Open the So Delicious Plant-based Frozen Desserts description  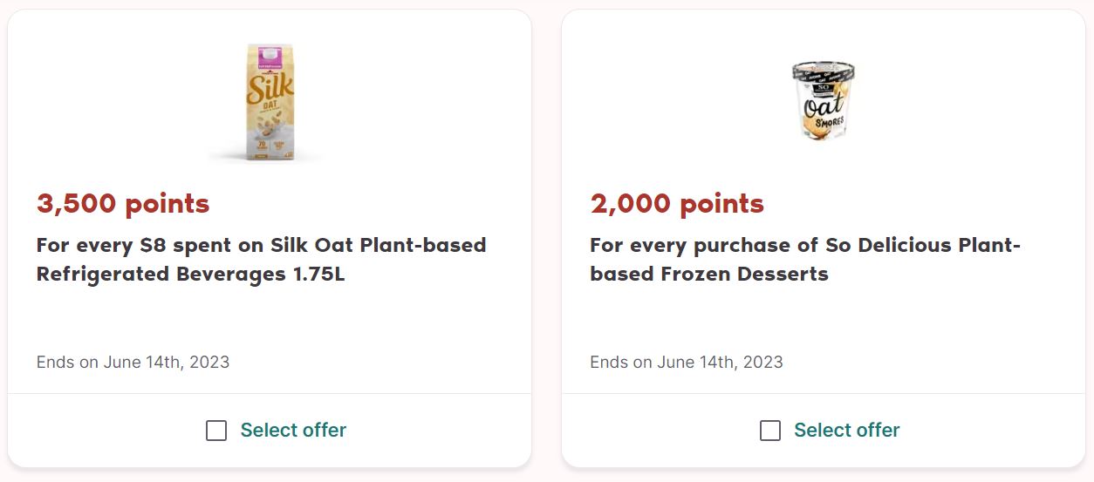[x=804, y=260]
